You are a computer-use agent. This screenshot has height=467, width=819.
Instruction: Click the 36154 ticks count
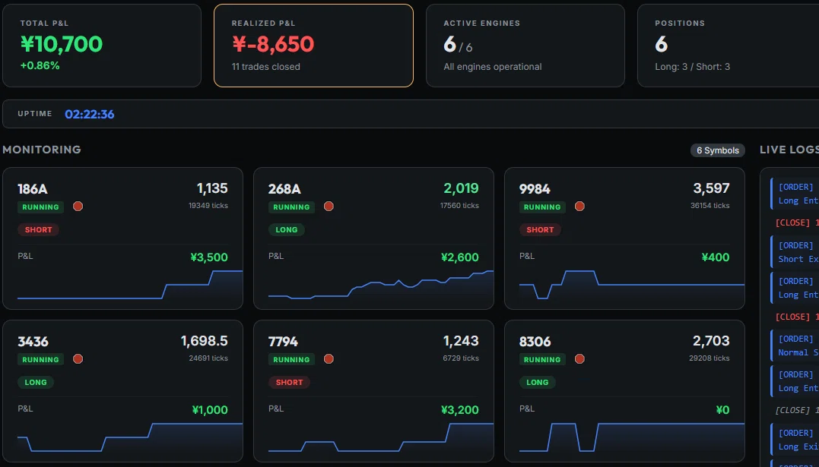click(x=709, y=206)
